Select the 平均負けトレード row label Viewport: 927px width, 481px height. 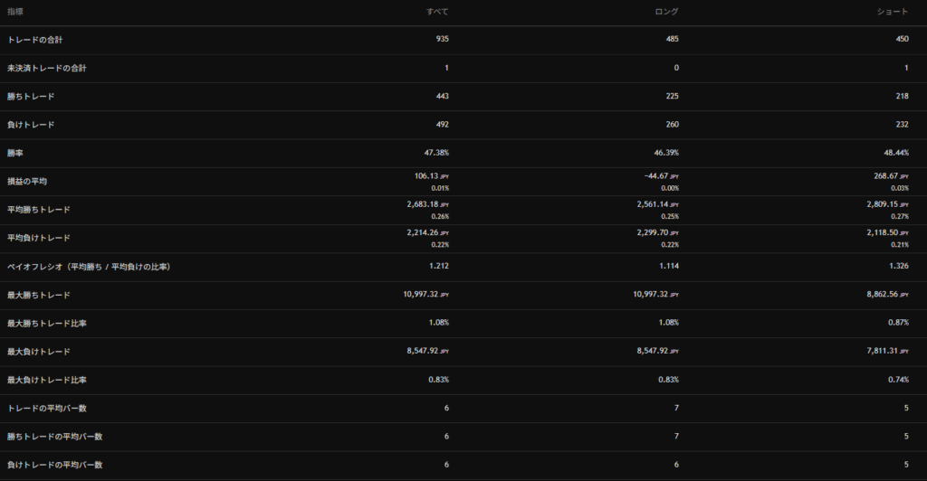click(38, 238)
